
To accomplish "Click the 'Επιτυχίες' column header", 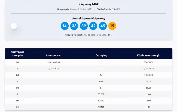I will 101,55.
